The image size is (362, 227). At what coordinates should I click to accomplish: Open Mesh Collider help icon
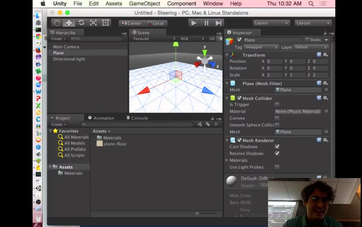319,98
